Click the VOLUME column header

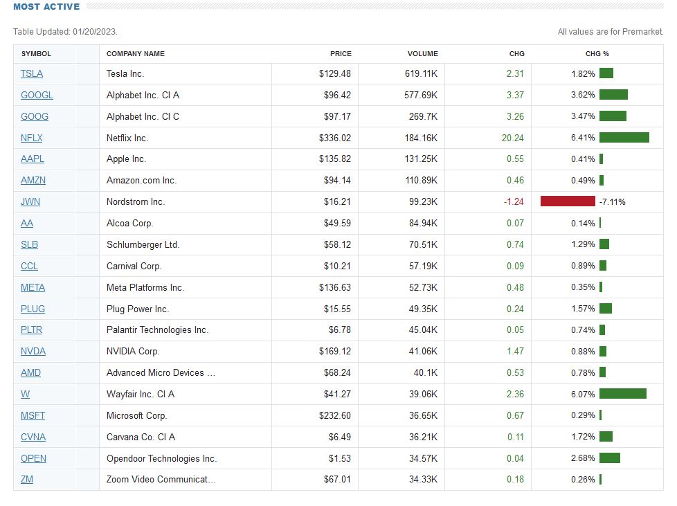422,54
